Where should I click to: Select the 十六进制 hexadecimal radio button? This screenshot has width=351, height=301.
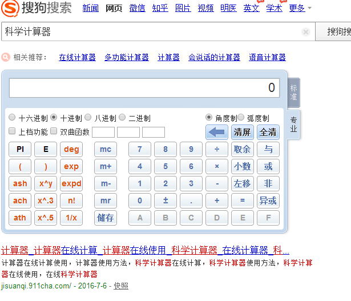point(13,118)
